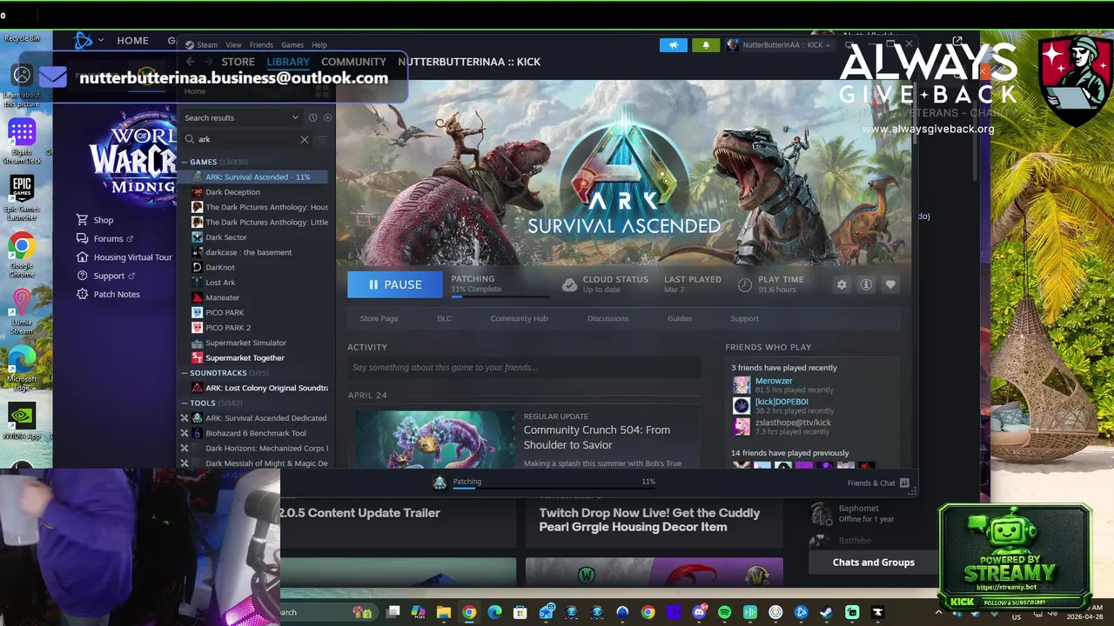The width and height of the screenshot is (1114, 626).
Task: Open Microsoft Store from taskbar
Action: pos(520,612)
